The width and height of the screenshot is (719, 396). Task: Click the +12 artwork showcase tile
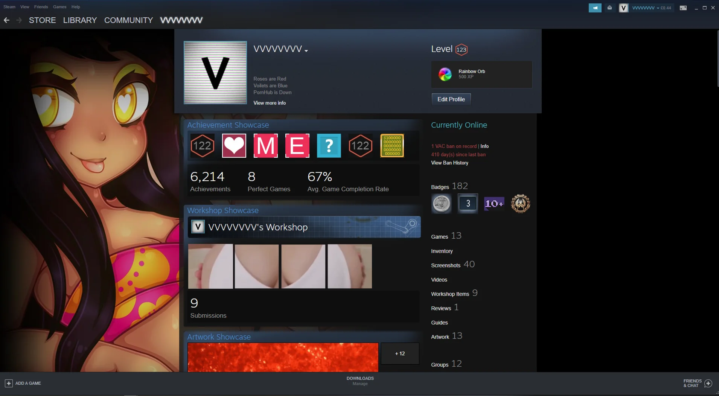coord(400,353)
